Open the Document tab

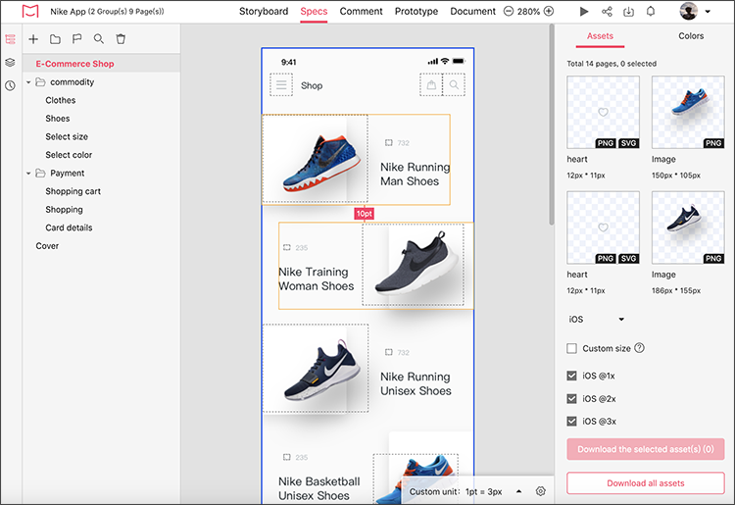pyautogui.click(x=472, y=11)
